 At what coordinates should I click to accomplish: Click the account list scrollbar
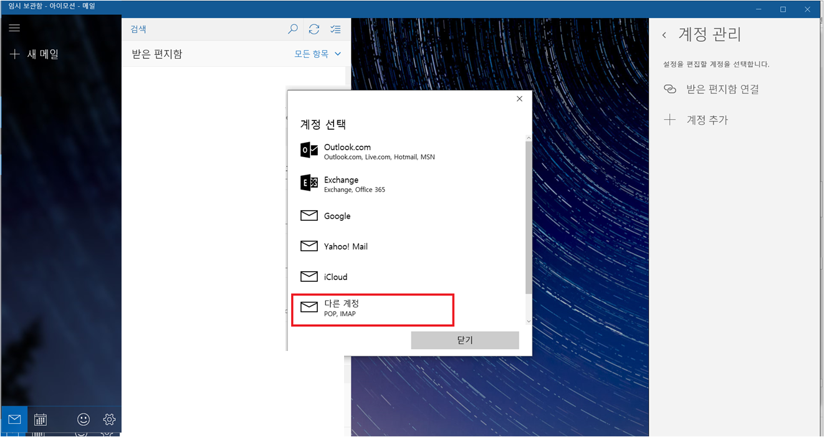pyautogui.click(x=529, y=217)
